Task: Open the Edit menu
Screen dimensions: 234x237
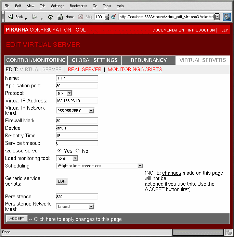Action: click(18, 6)
